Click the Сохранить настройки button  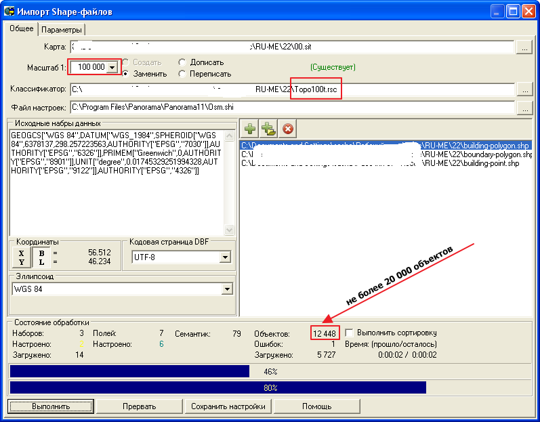pos(228,406)
